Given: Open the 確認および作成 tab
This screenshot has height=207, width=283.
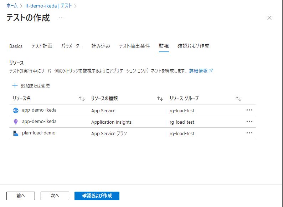Looking at the screenshot, I should coord(193,46).
